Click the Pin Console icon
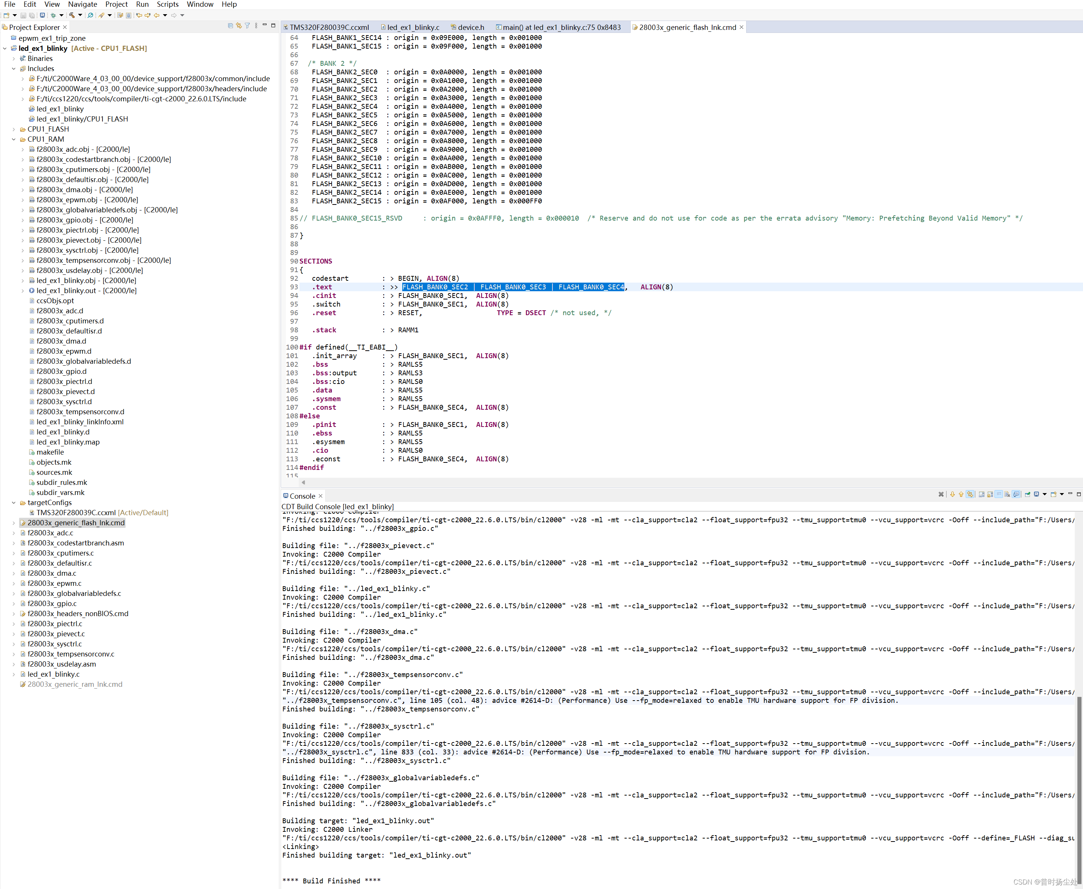The height and width of the screenshot is (889, 1083). (1028, 494)
